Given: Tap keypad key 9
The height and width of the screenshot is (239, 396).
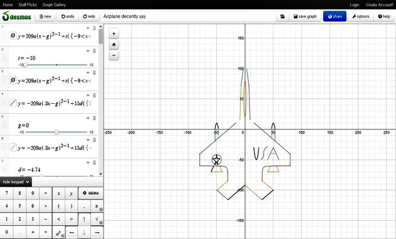Looking at the screenshot, I should coord(33,193).
